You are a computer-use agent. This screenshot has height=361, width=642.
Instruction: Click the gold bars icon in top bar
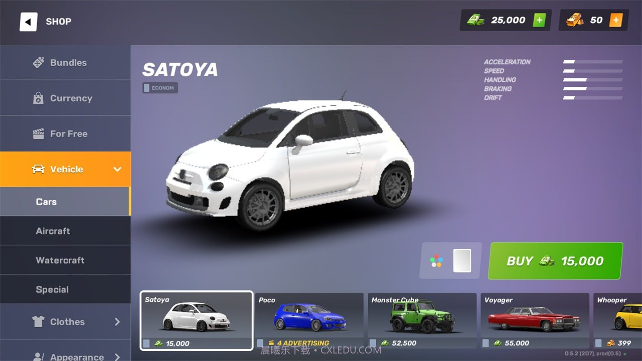pos(575,20)
